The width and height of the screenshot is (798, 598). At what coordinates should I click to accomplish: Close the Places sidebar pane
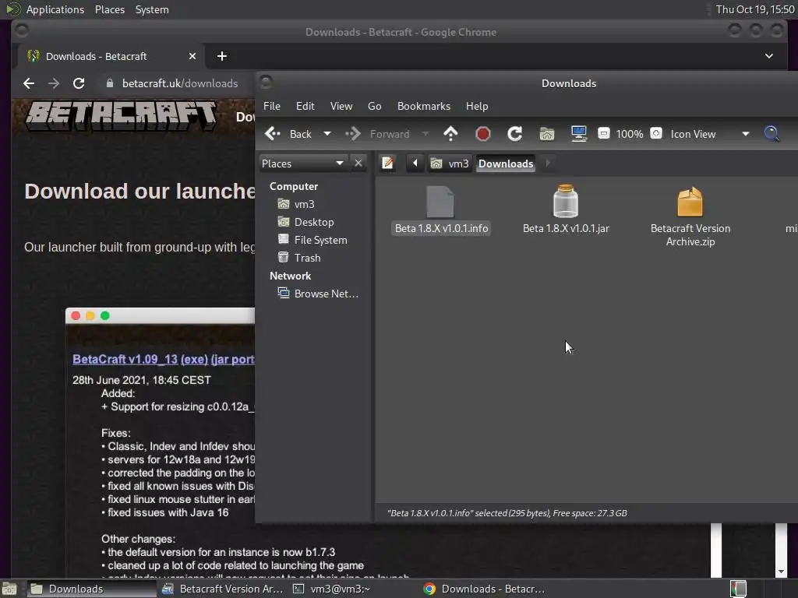[358, 164]
